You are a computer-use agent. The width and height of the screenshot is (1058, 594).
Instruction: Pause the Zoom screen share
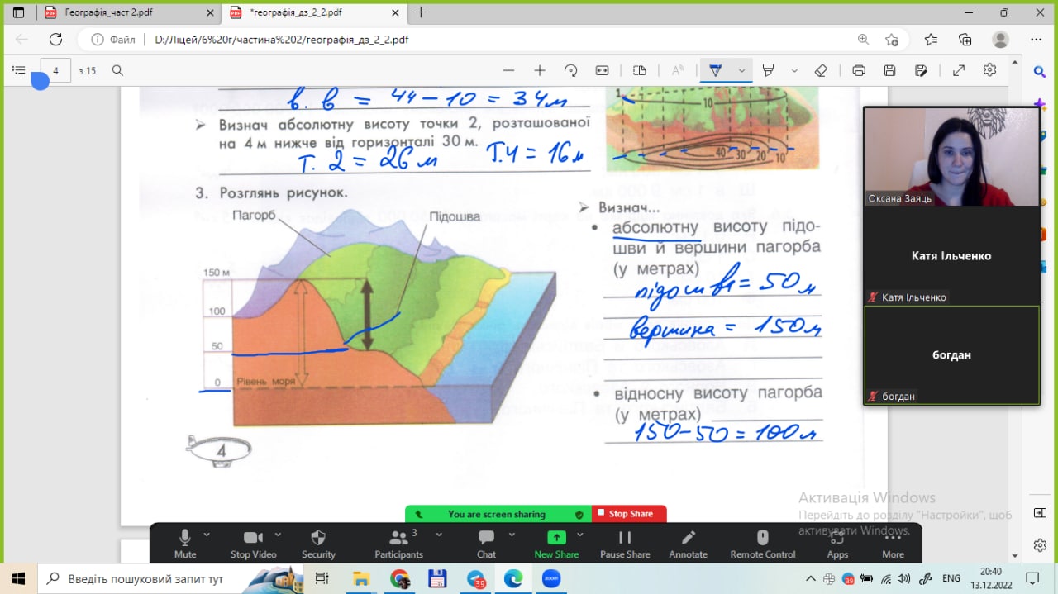pyautogui.click(x=625, y=544)
